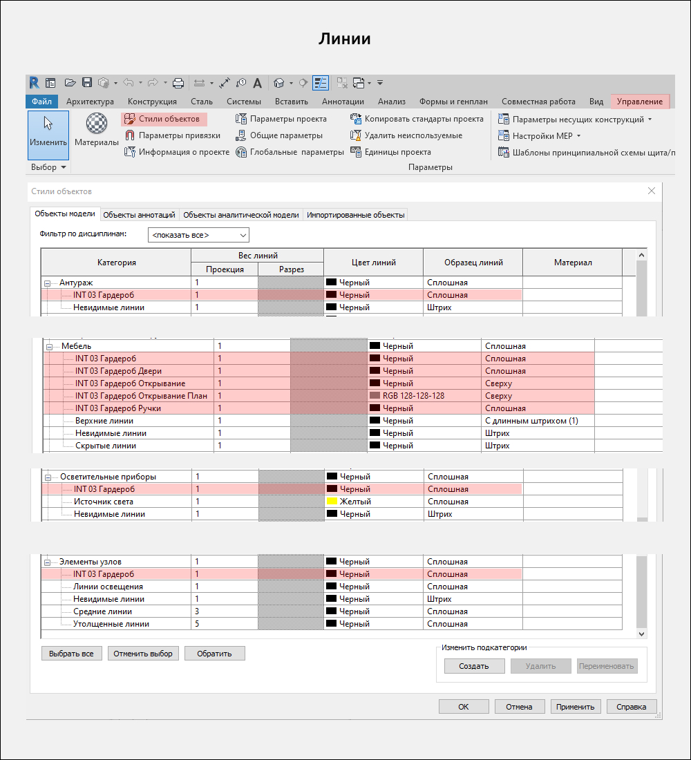691x760 pixels.
Task: Open the Default 3D View icon
Action: (279, 83)
